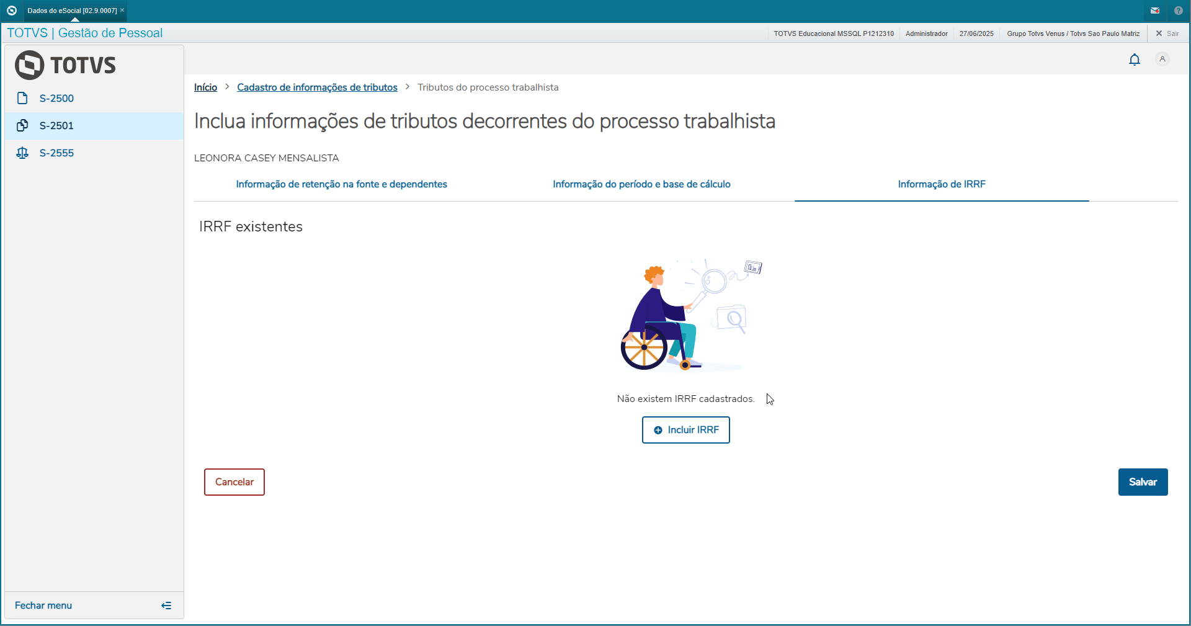Open the help question mark icon
The width and height of the screenshot is (1191, 626).
pyautogui.click(x=1179, y=11)
